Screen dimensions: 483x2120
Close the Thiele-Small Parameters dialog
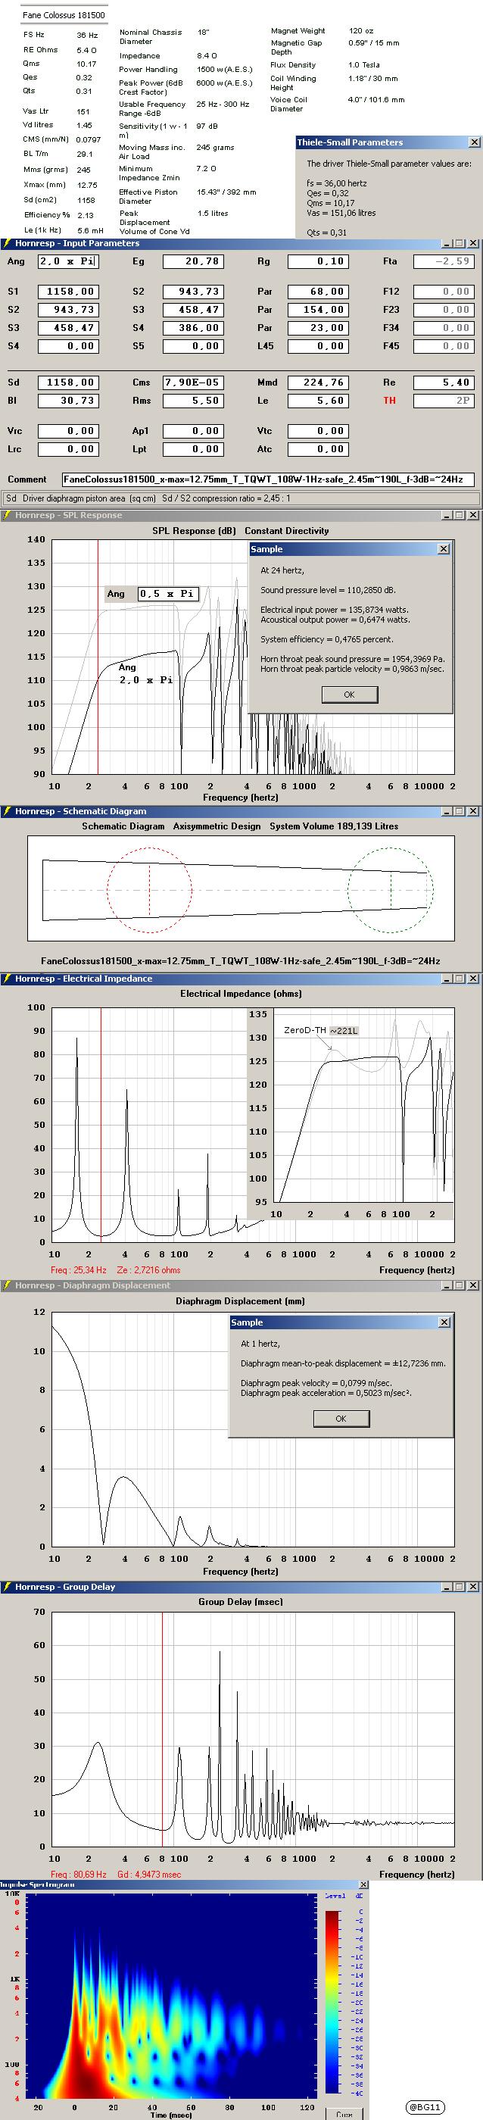click(474, 142)
